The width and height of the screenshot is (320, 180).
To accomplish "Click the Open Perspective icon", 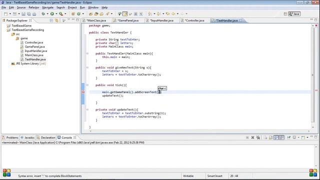I will [285, 14].
